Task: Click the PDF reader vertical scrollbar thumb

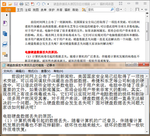Action: [147, 31]
